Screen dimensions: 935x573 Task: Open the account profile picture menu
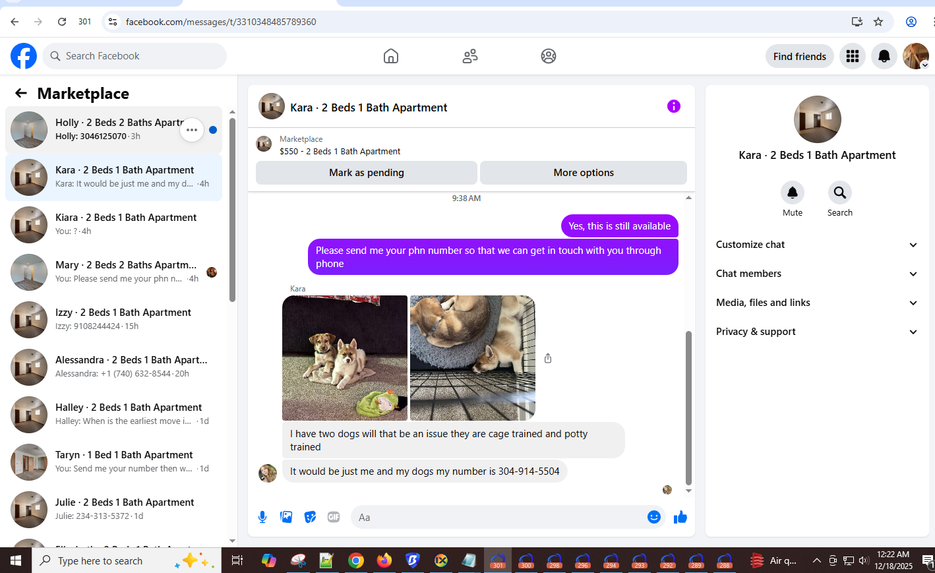(x=916, y=56)
